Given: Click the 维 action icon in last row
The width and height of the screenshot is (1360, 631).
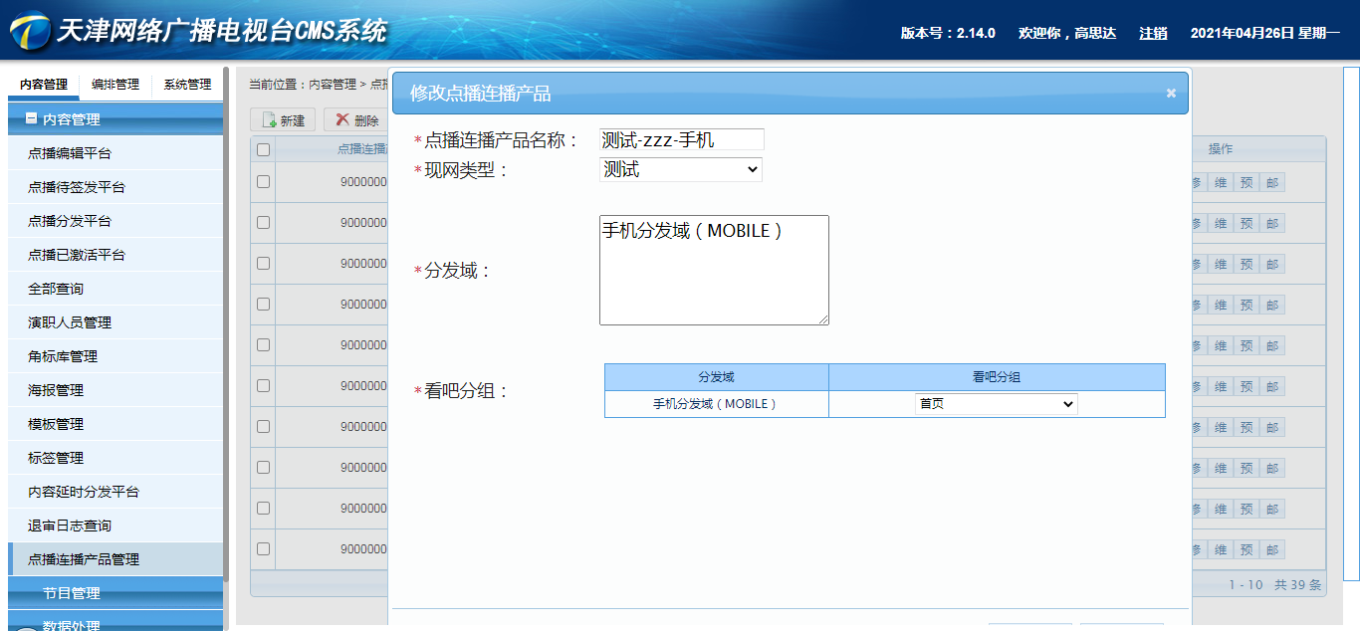Looking at the screenshot, I should click(x=1221, y=549).
